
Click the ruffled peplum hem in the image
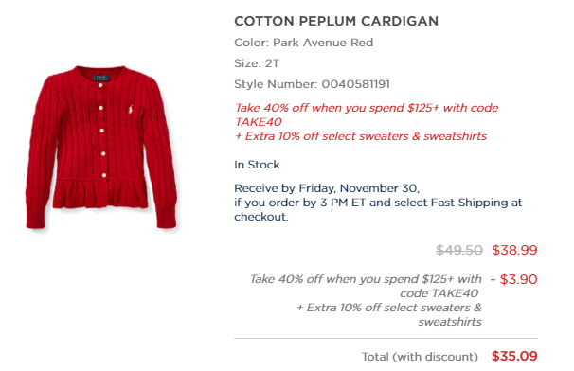coord(100,195)
